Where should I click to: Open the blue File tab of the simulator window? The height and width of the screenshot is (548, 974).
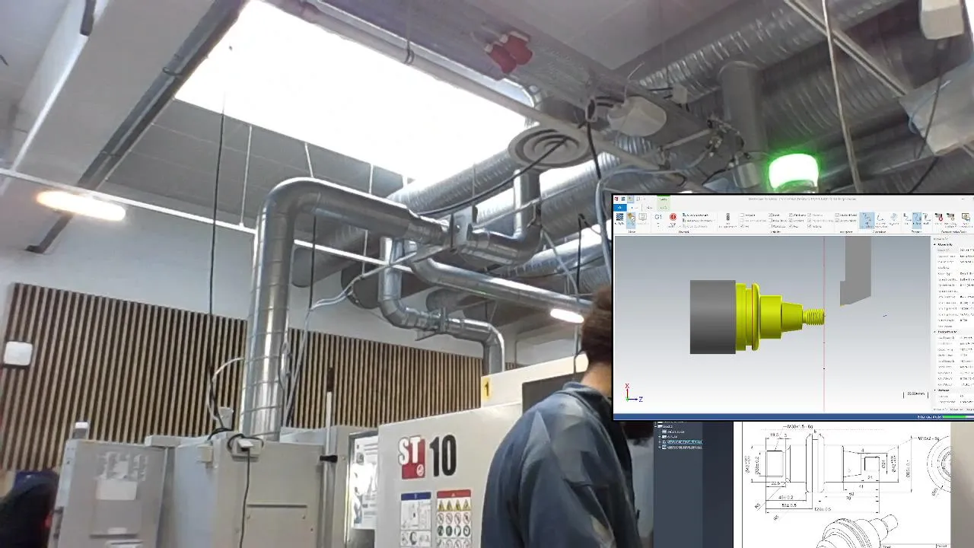(x=619, y=208)
